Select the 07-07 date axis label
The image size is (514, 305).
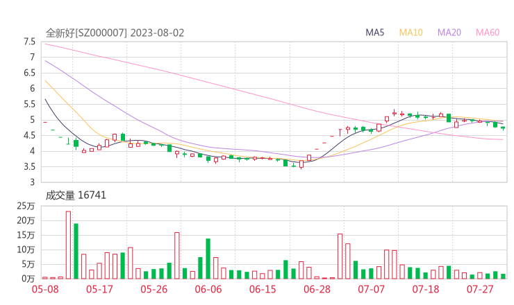tap(371, 289)
